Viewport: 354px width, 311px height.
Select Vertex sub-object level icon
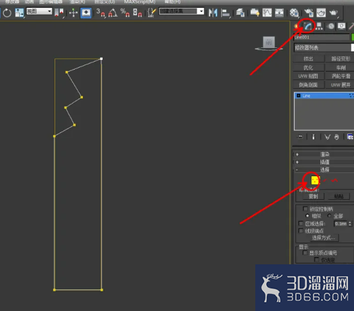(315, 180)
